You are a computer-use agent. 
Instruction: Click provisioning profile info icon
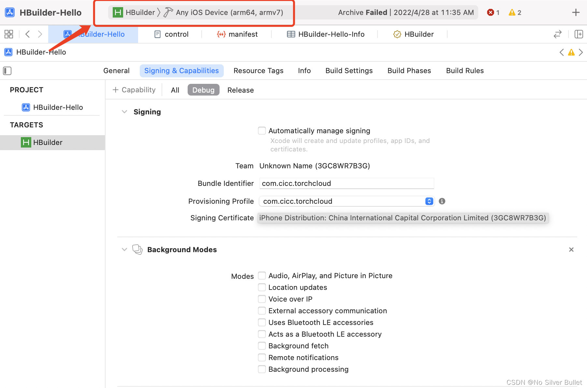point(442,201)
